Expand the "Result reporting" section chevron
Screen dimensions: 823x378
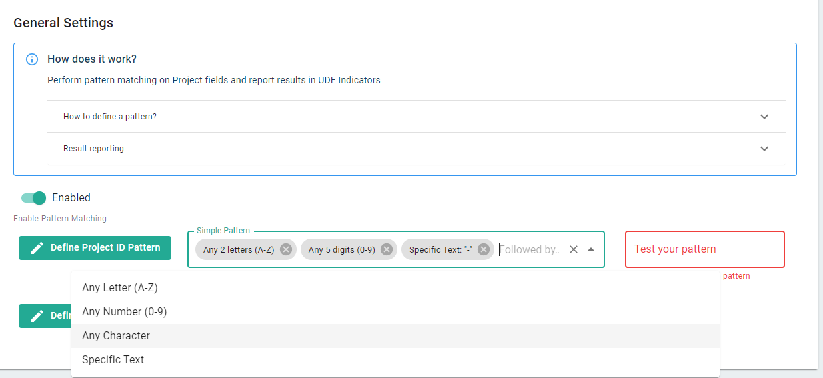764,149
